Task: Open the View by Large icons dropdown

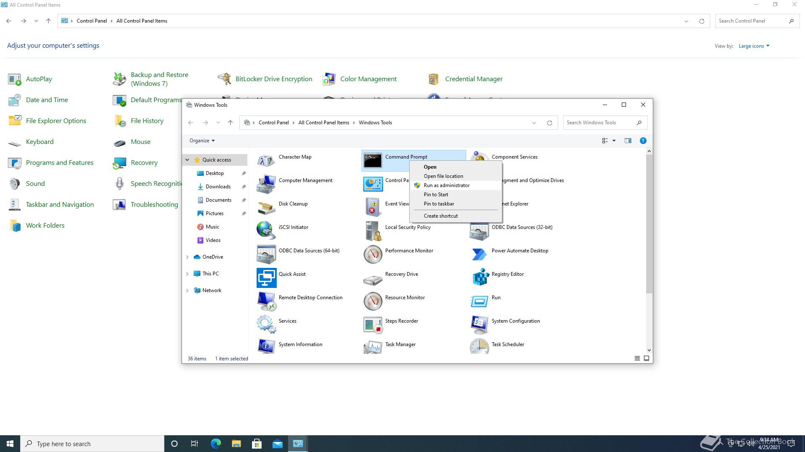Action: 753,46
